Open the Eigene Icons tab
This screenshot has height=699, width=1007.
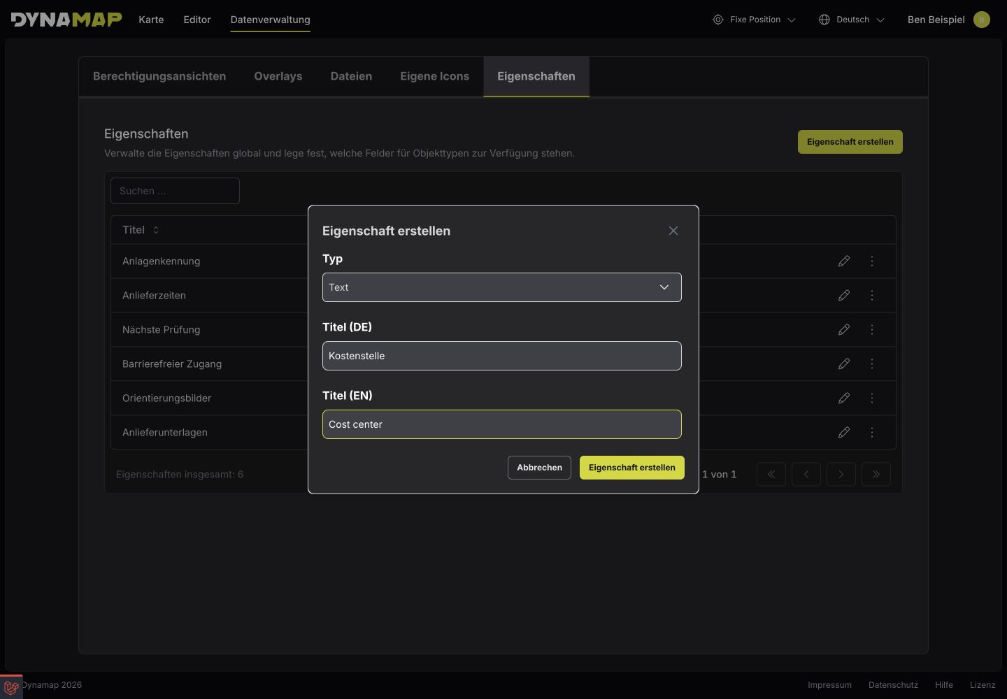coord(434,76)
